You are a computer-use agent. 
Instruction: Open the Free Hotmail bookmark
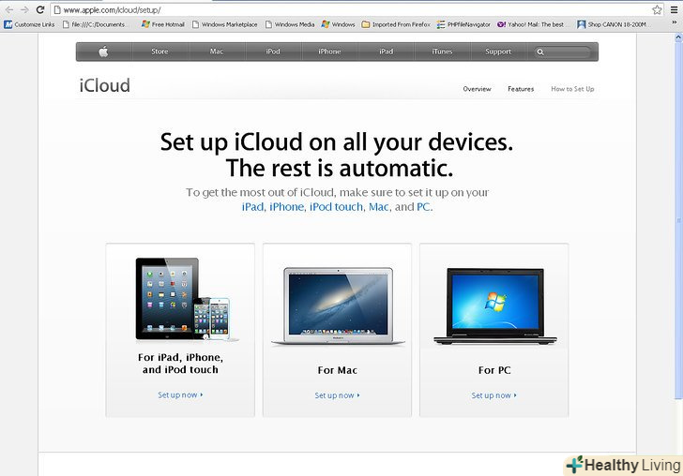pyautogui.click(x=163, y=24)
